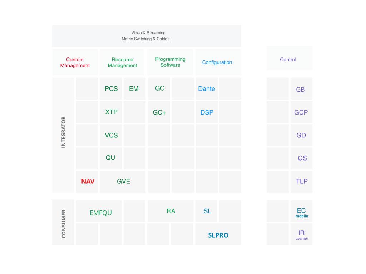The image size is (366, 274).
Task: Open the XTP tile
Action: (111, 112)
